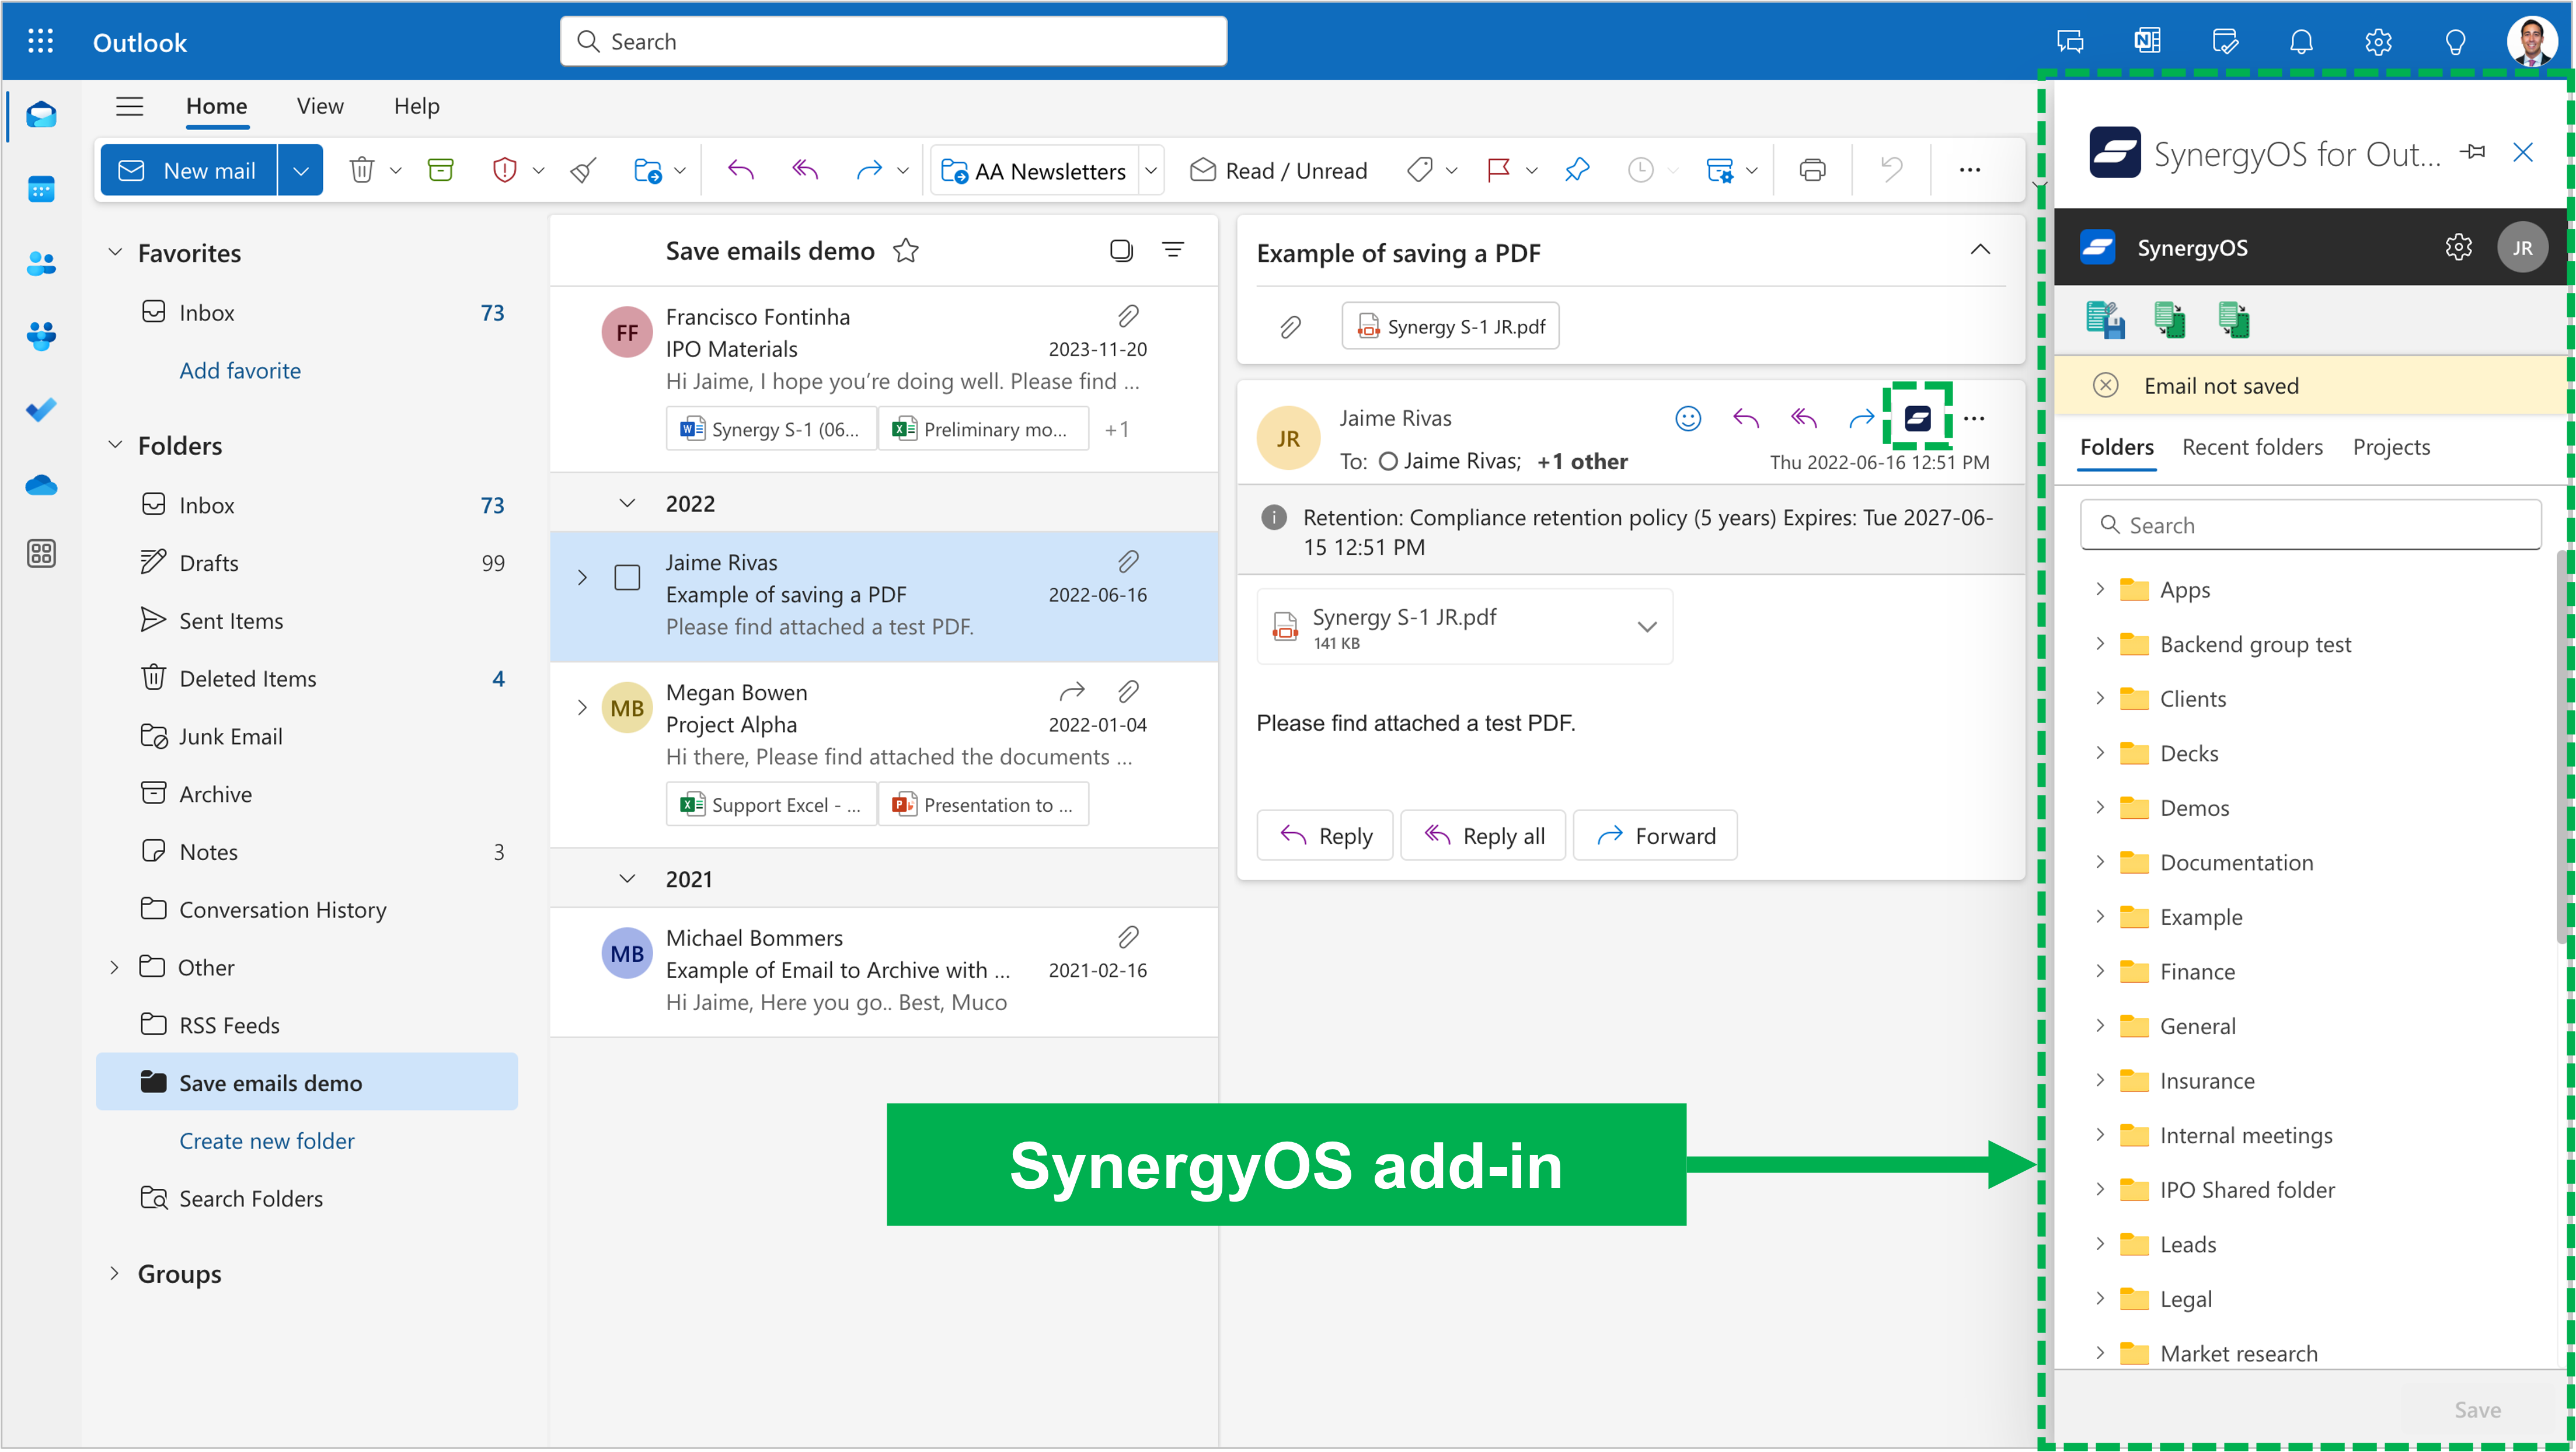2576x1452 pixels.
Task: Add emoji reaction to Jaime Rivas message
Action: click(1688, 419)
